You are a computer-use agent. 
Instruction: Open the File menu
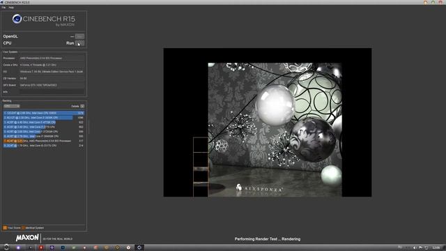[3, 8]
